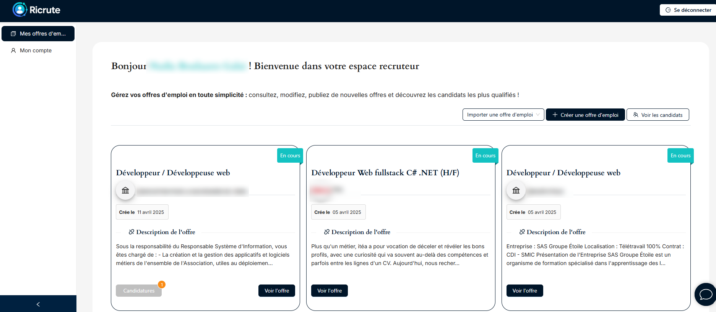Viewport: 716px width, 312px height.
Task: Click Voir les candidats button
Action: 658,115
